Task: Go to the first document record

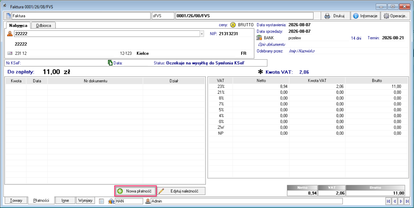Action: [388, 201]
